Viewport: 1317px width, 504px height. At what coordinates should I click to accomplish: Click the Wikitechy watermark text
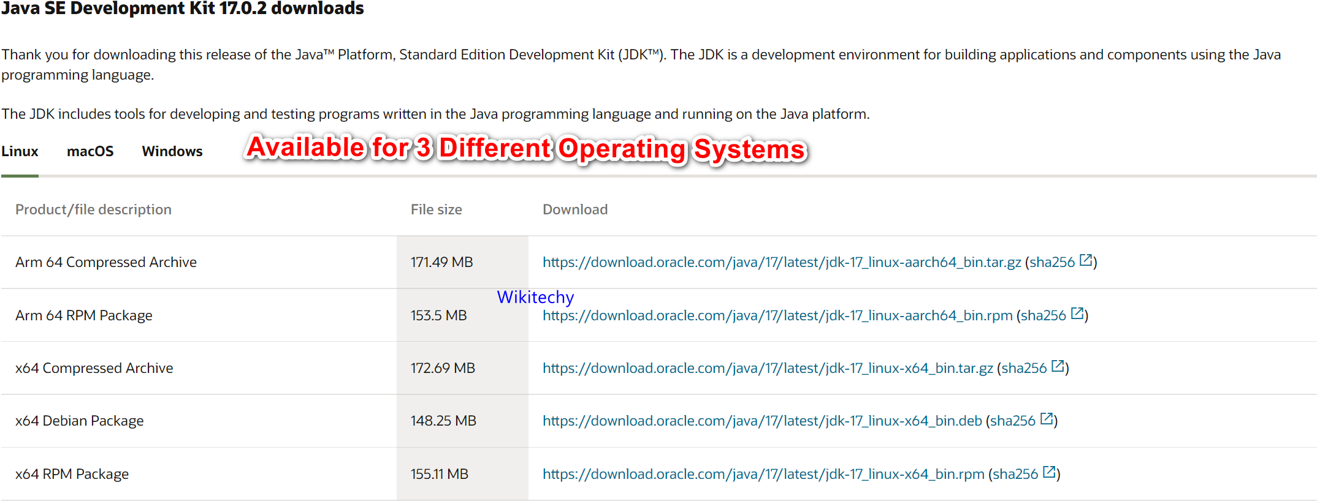tap(535, 297)
